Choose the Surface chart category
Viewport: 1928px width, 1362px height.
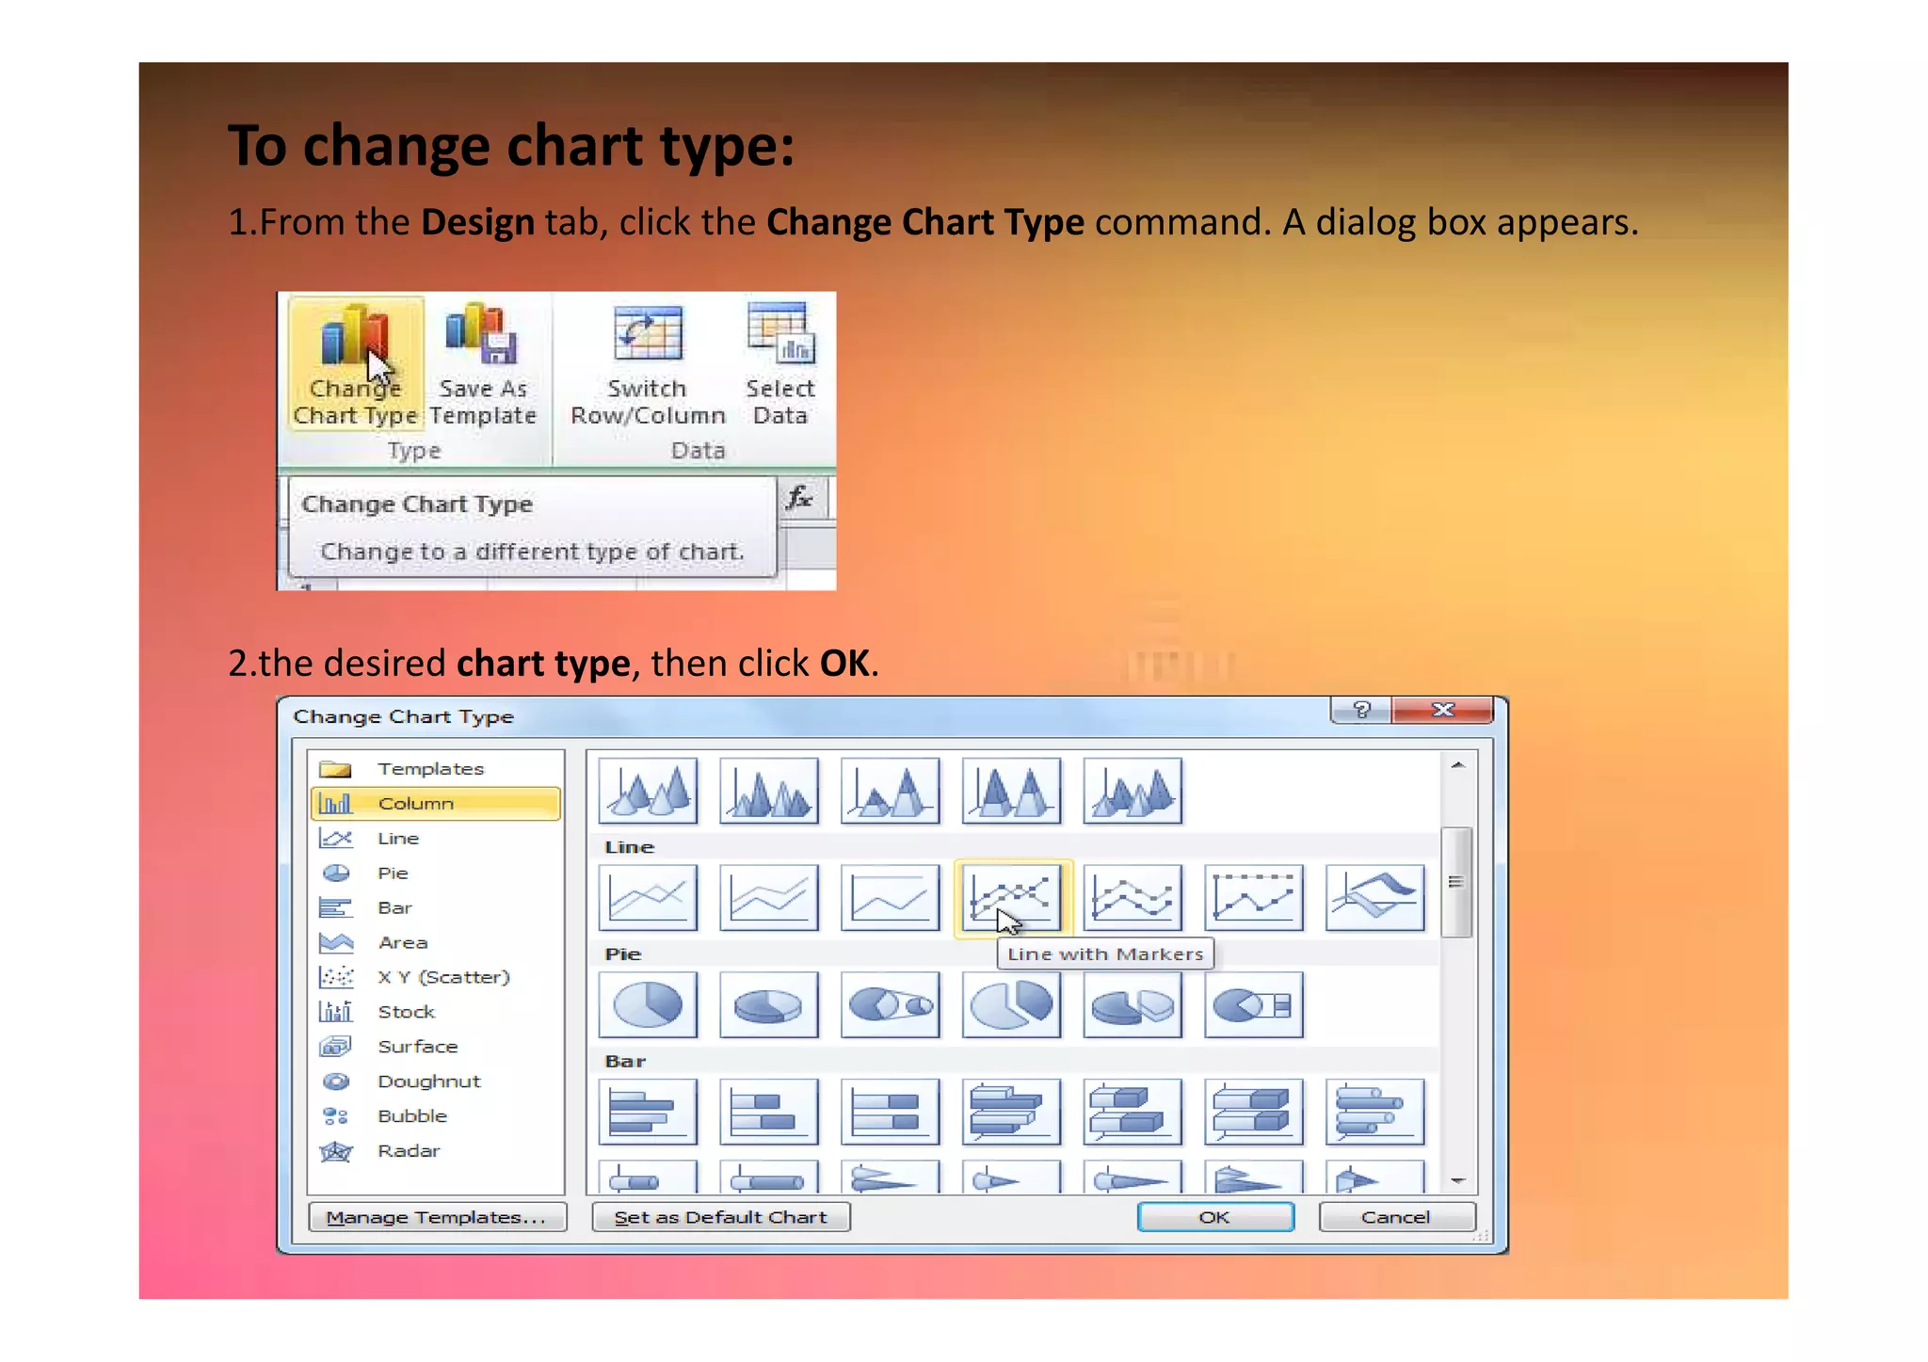436,1047
